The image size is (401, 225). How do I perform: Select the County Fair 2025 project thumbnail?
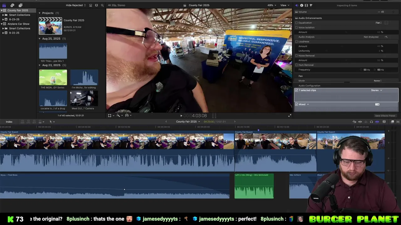[x=50, y=26]
